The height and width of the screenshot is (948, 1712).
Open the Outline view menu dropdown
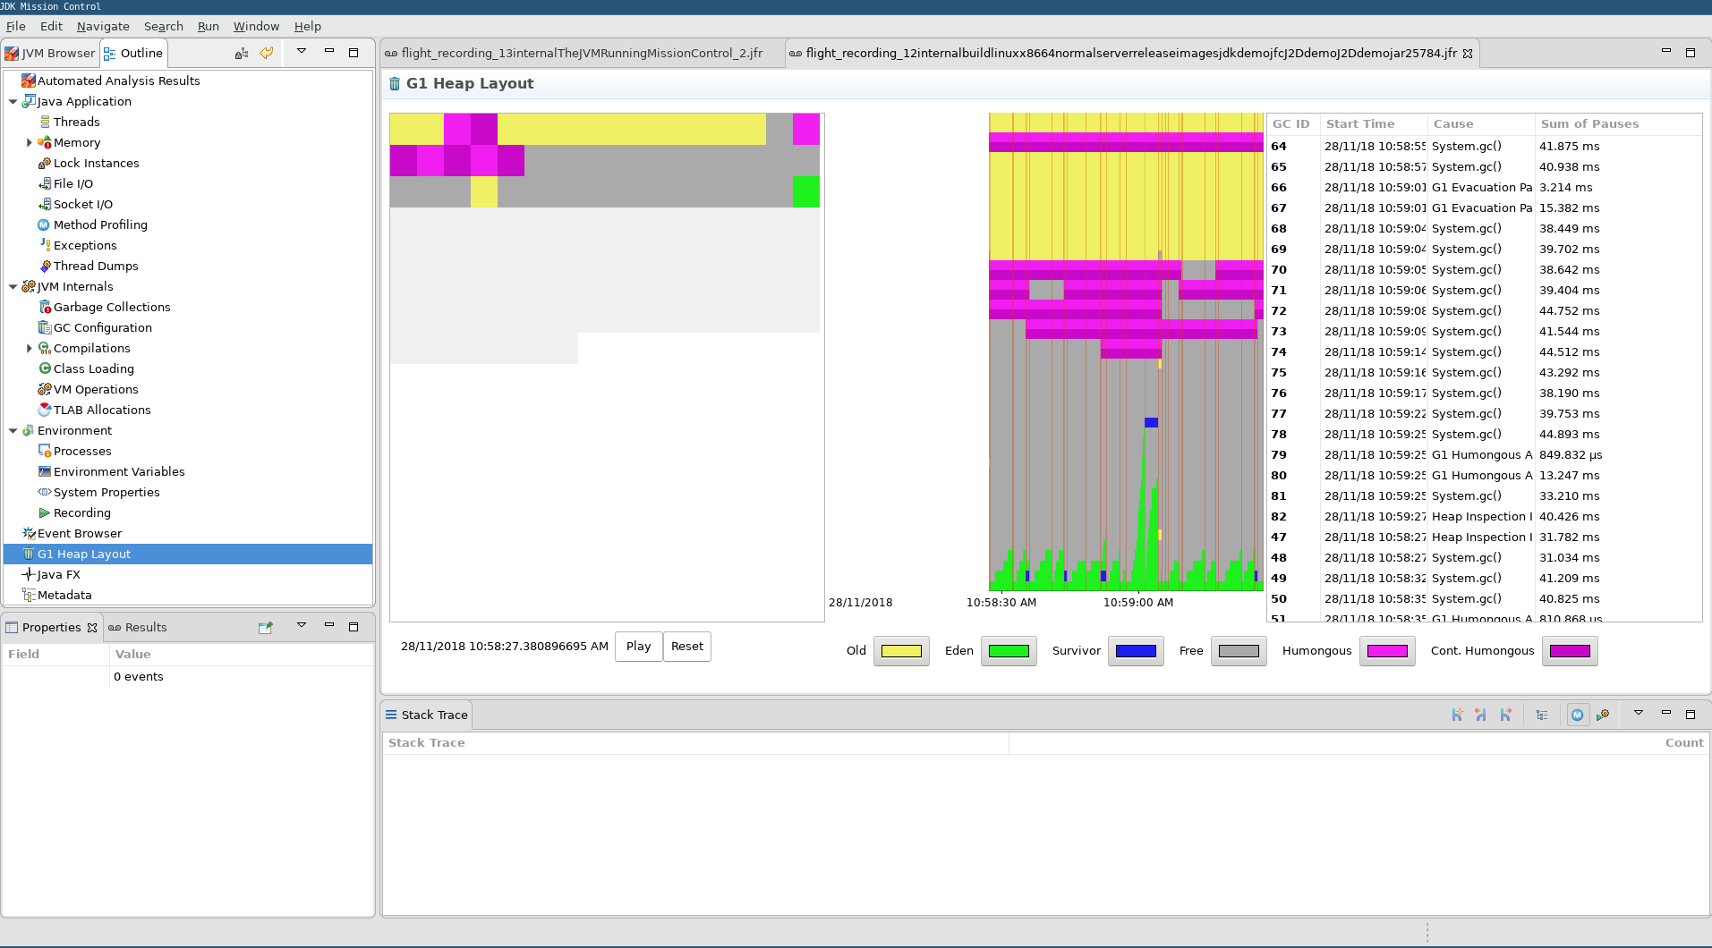[302, 52]
